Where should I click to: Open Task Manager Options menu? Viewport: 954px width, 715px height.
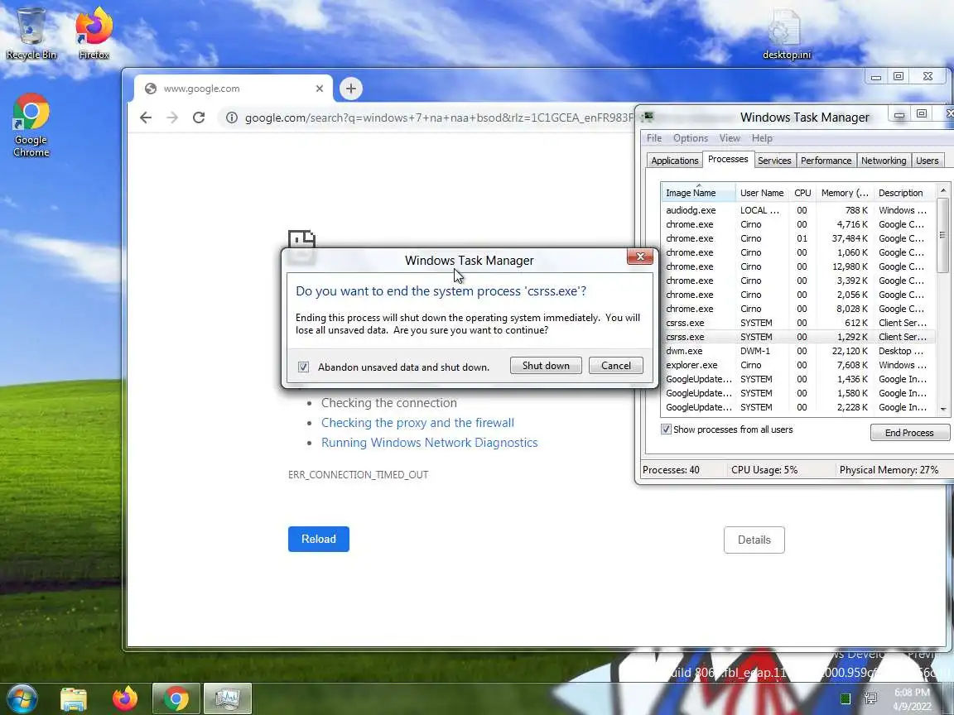690,138
